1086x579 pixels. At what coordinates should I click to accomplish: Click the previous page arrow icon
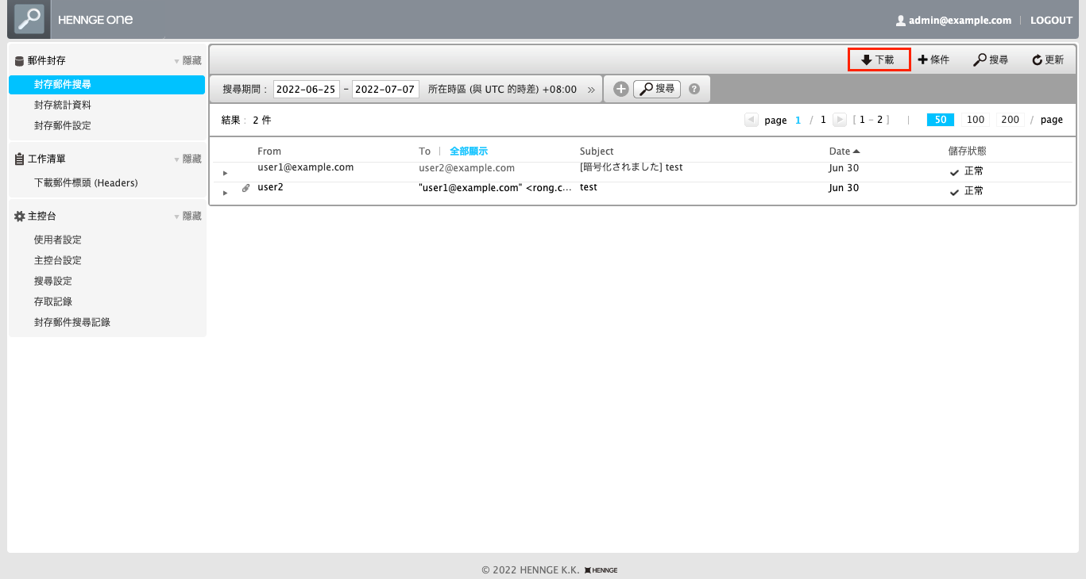coord(751,120)
